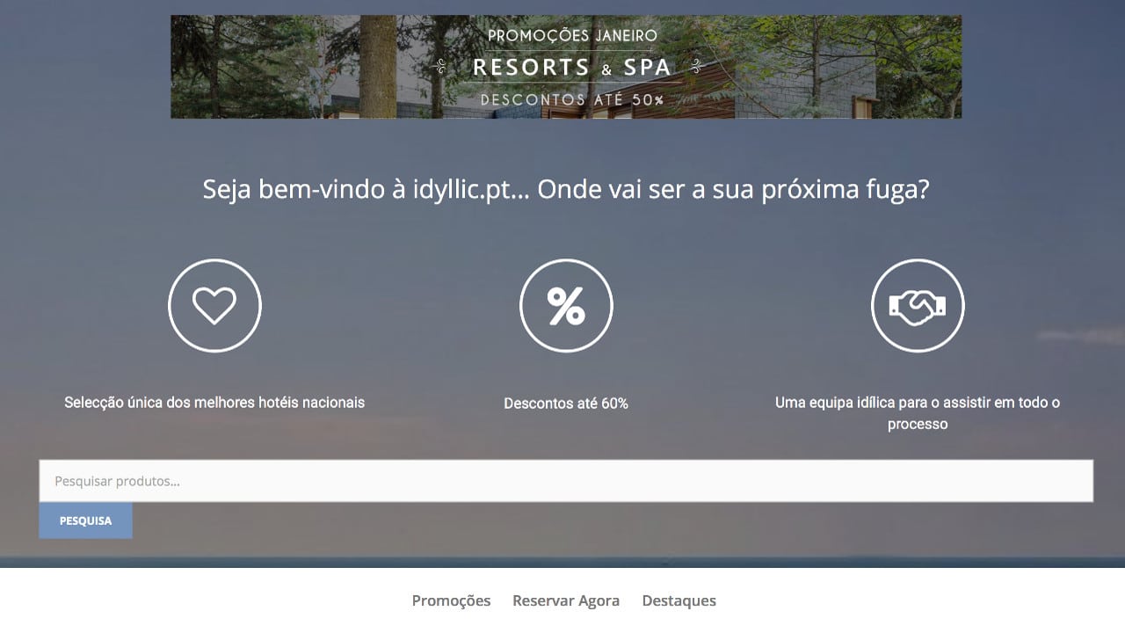
Task: Click the Pesquisar produtos search field
Action: pyautogui.click(x=566, y=481)
